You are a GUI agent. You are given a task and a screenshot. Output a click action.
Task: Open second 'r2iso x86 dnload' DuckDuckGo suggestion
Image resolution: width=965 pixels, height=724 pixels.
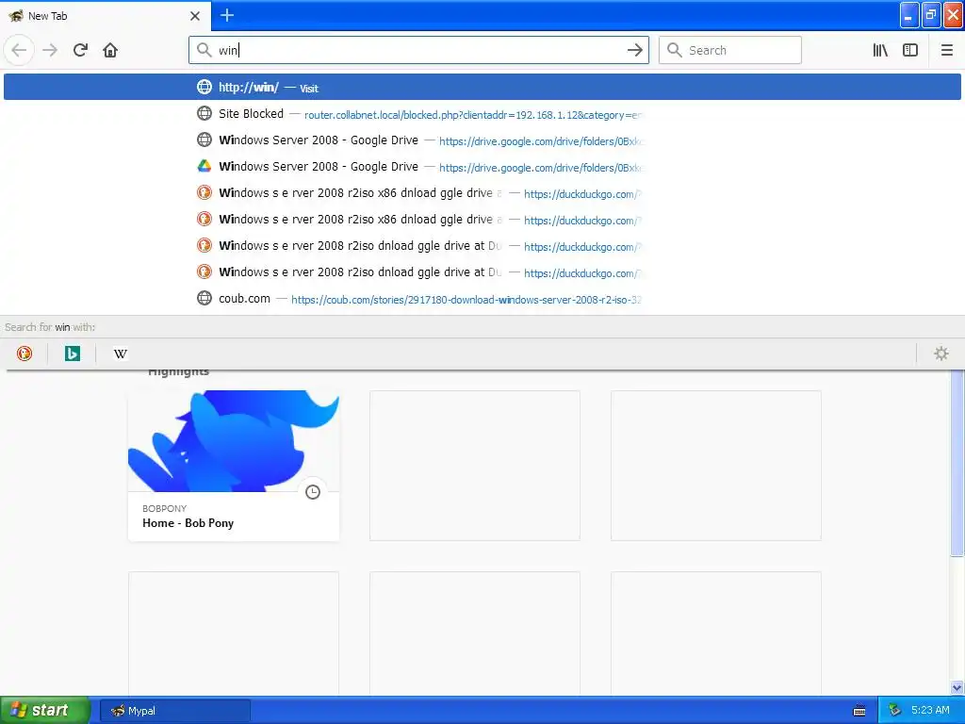(x=482, y=219)
